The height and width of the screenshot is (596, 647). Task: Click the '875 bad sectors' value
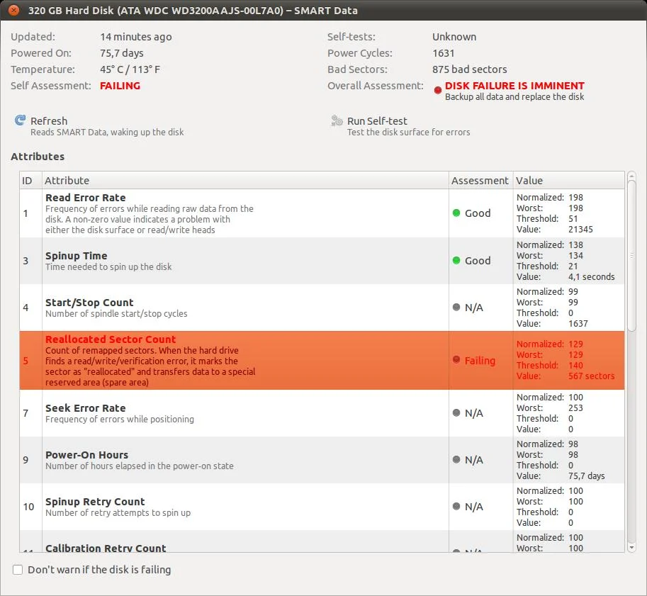[x=470, y=69]
